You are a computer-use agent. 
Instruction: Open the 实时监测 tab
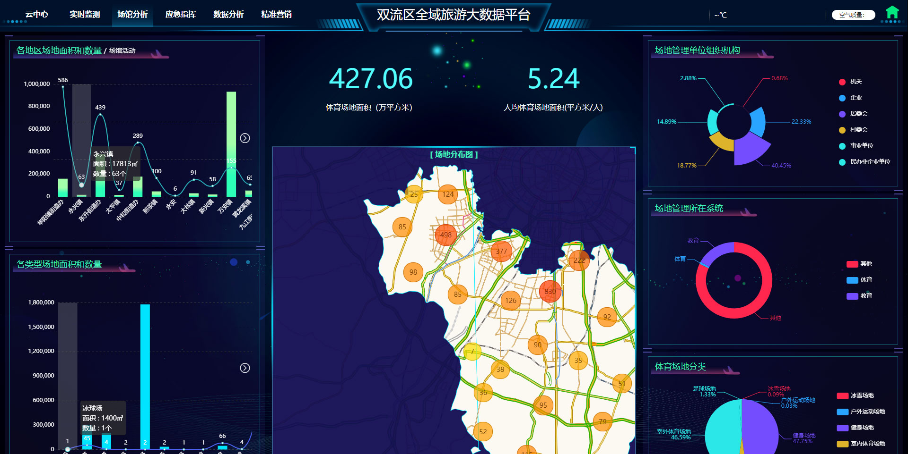[x=85, y=14]
